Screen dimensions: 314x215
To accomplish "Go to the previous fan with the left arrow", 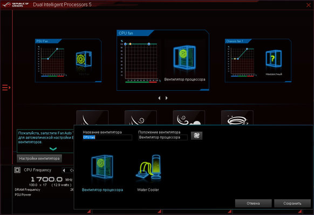I will click(159, 98).
